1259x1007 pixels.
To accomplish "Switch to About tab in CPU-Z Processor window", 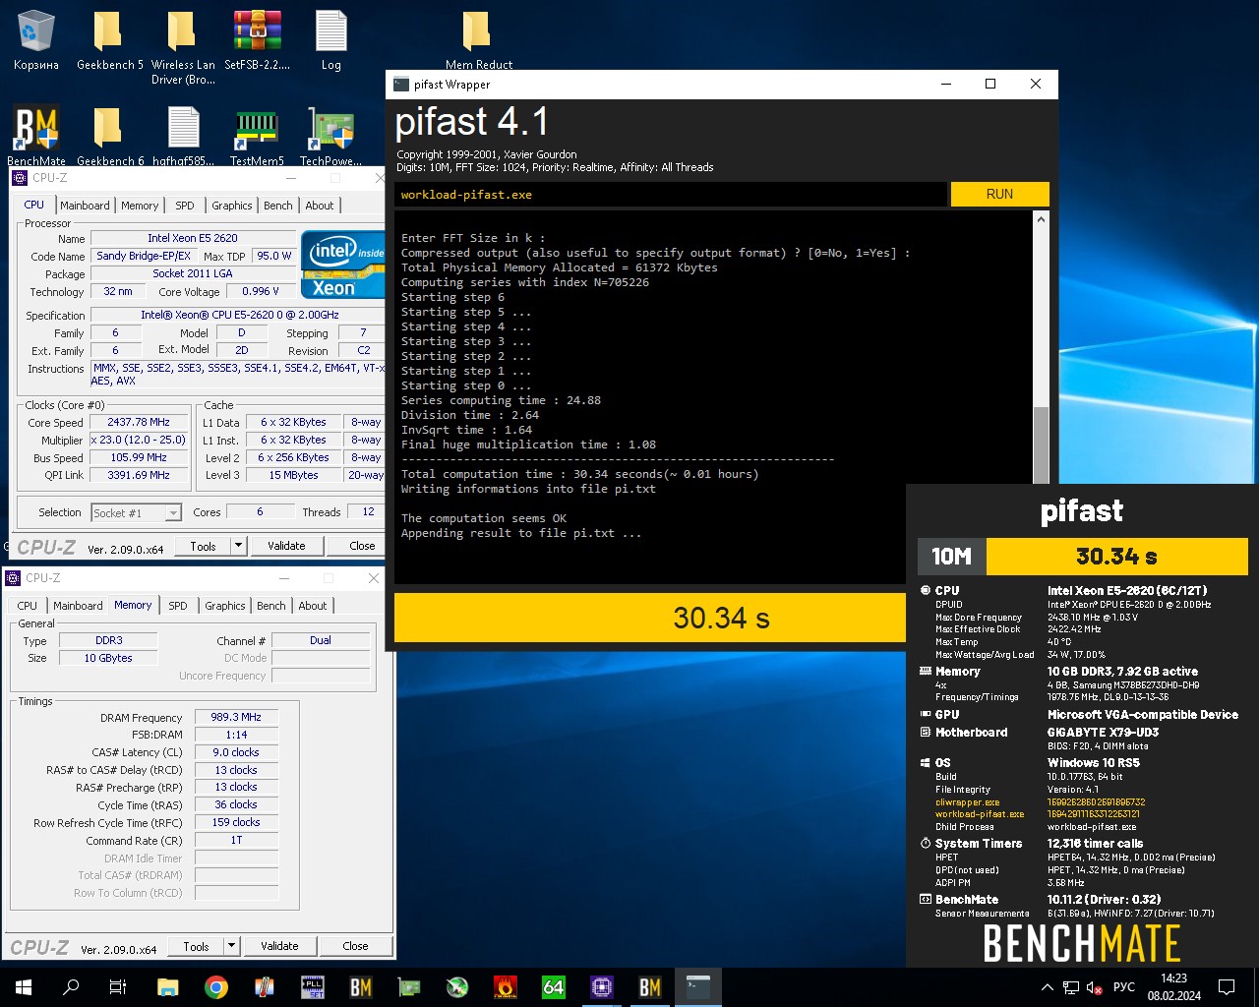I will [x=320, y=206].
